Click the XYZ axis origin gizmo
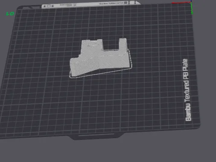The width and height of the screenshot is (216, 162). [191, 3]
